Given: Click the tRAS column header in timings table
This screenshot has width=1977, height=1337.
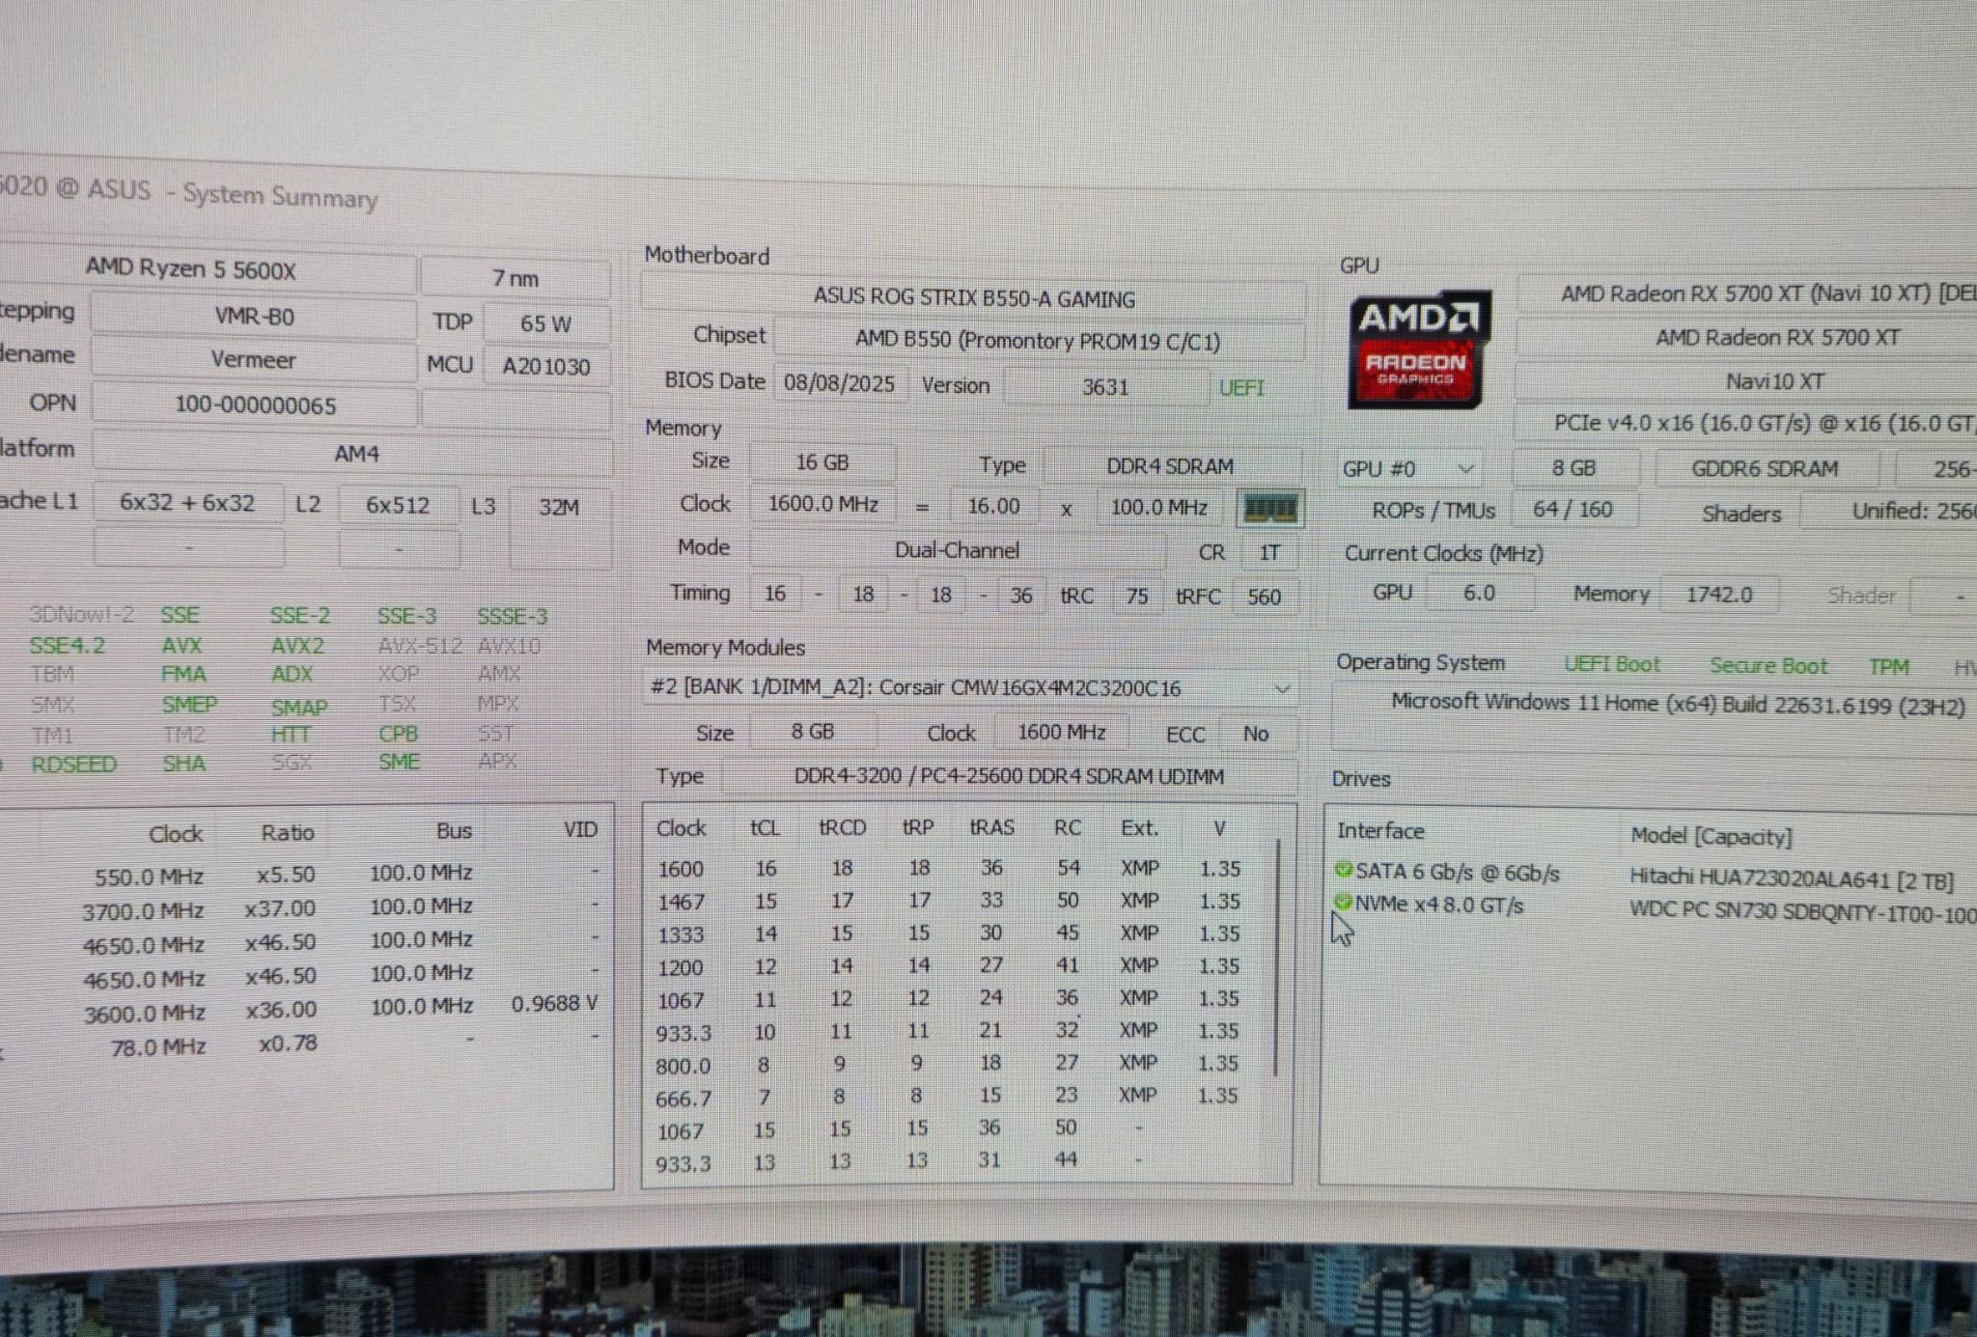Looking at the screenshot, I should pyautogui.click(x=991, y=828).
